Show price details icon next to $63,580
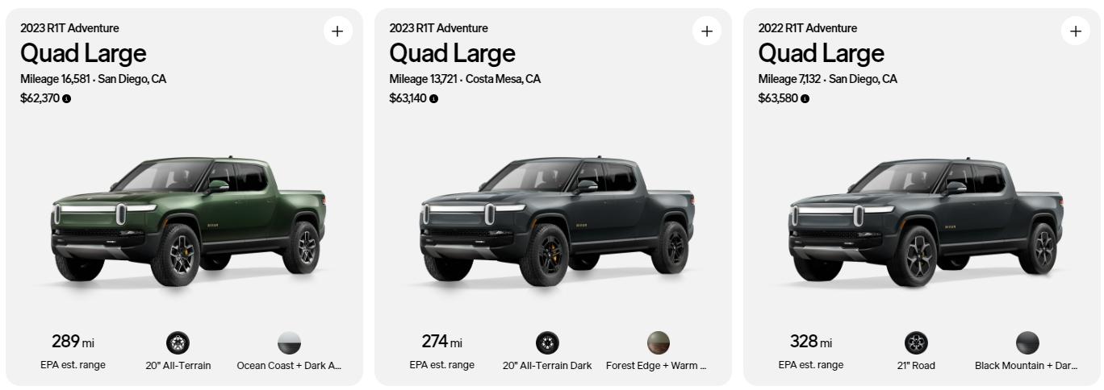This screenshot has width=1104, height=390. coord(805,99)
